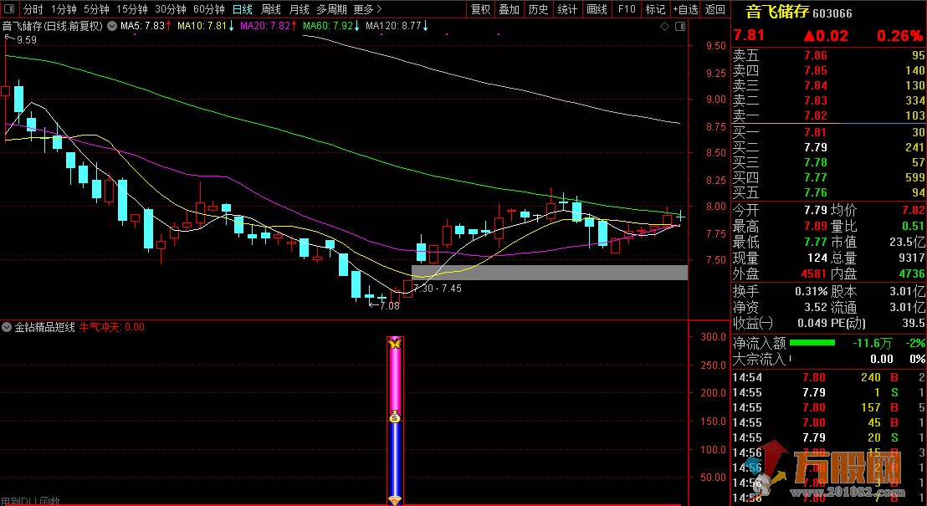927x506 pixels.
Task: Click the MA5: 7.83 indicator label
Action: (x=146, y=26)
